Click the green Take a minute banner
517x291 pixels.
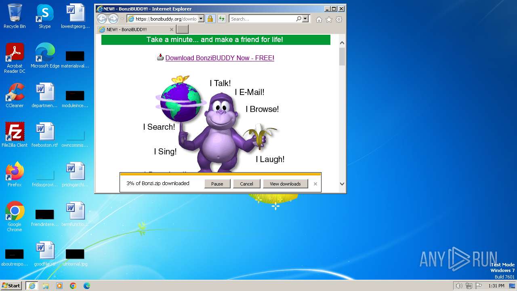coord(216,40)
